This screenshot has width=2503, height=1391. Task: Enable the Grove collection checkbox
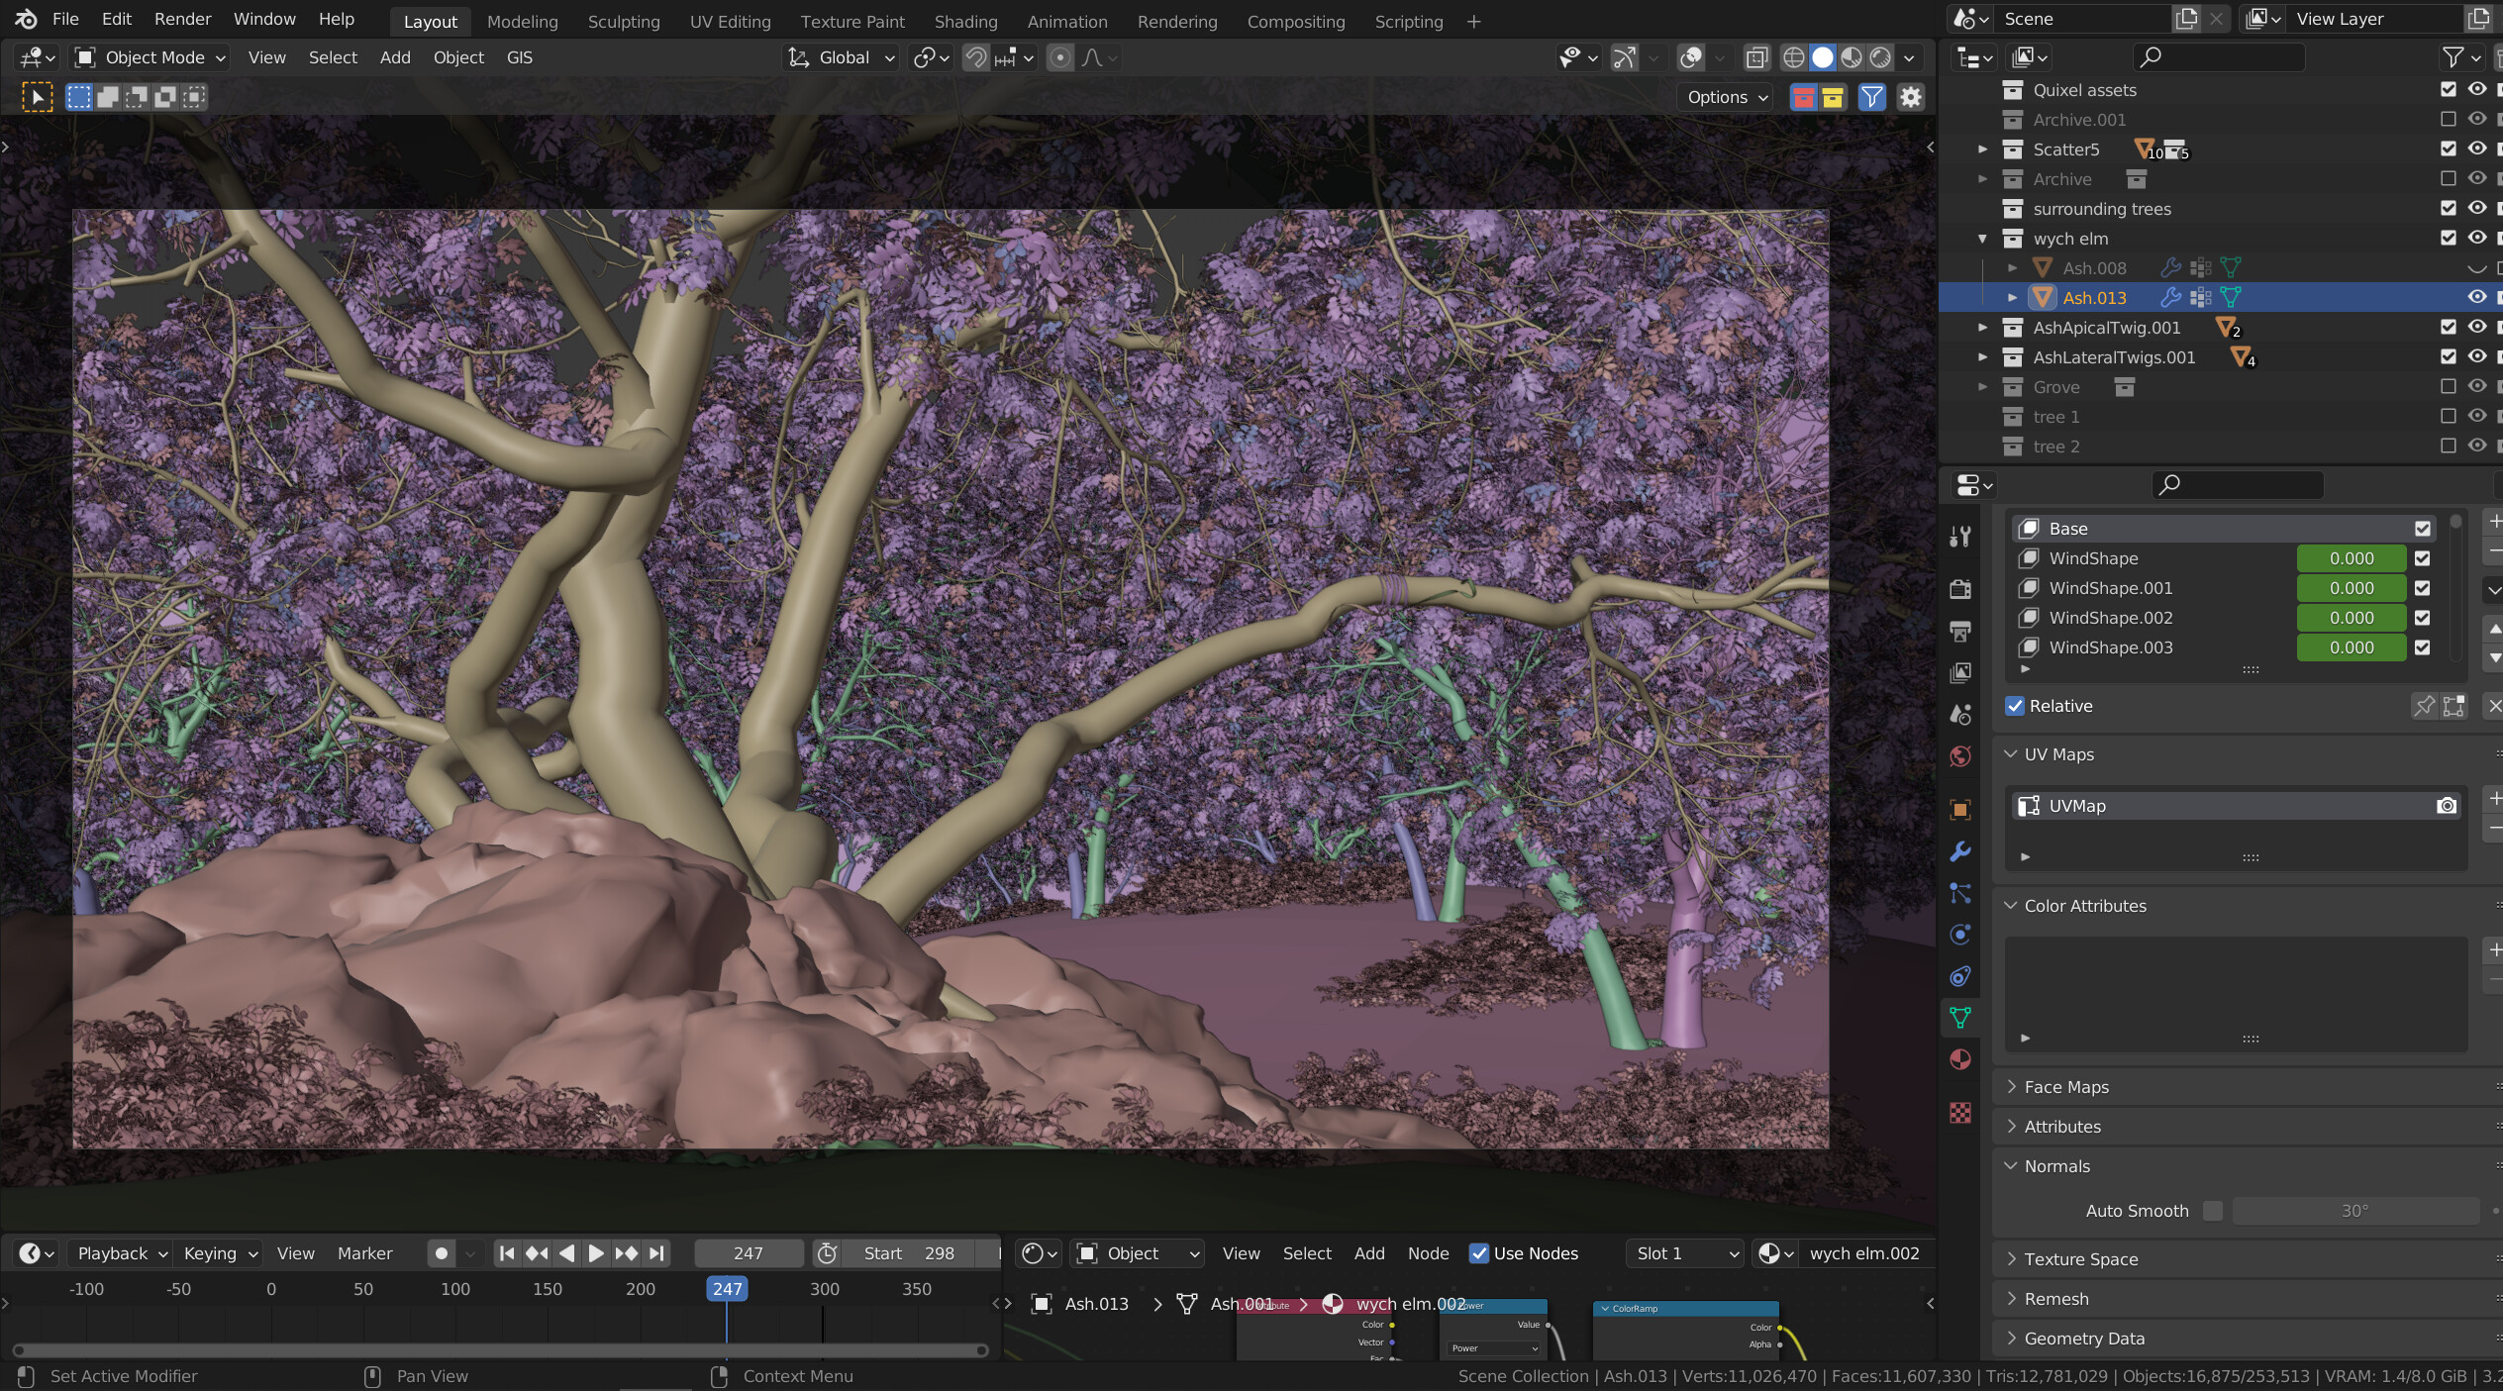tap(2449, 386)
